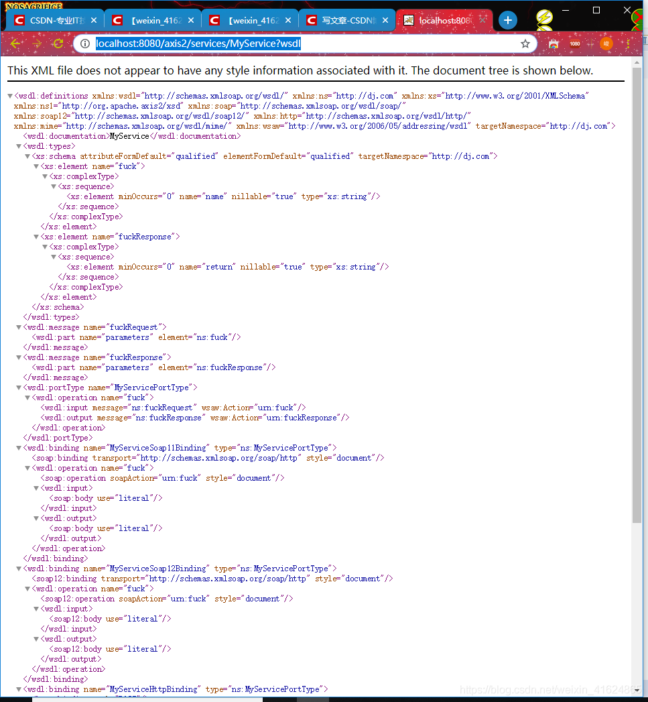Click xs:element name="return" line

pyautogui.click(x=228, y=267)
